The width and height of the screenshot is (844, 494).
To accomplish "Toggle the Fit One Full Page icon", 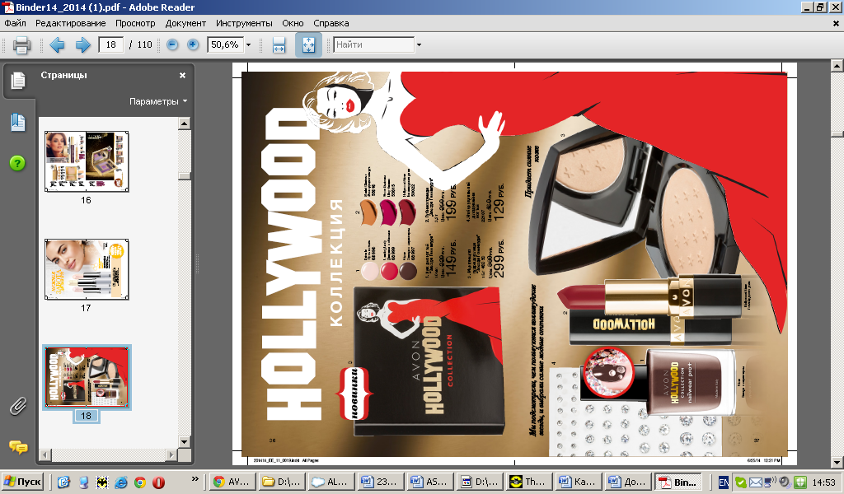I will pos(308,44).
